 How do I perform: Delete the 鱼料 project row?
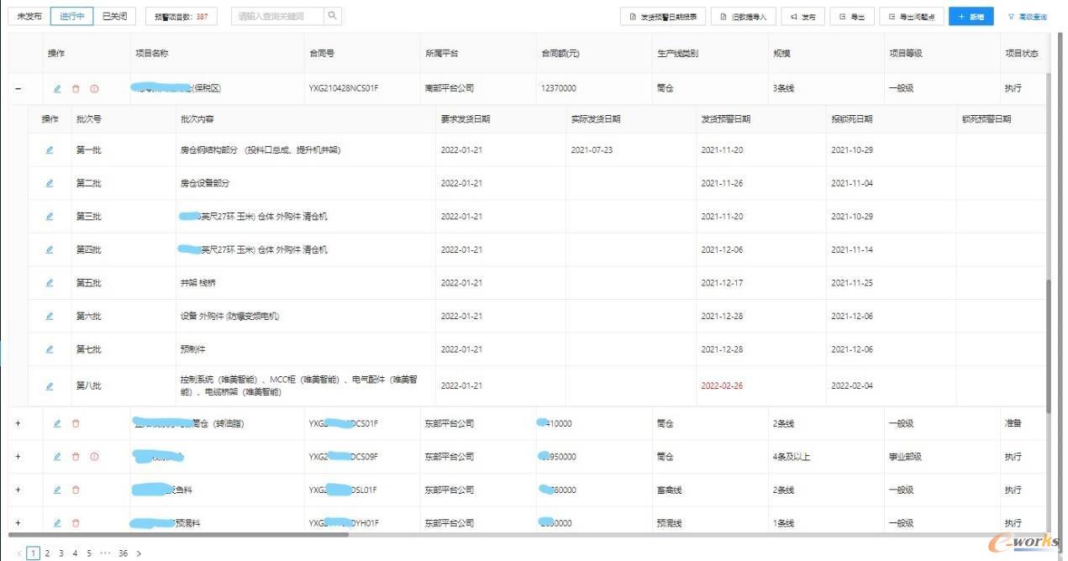click(x=76, y=490)
